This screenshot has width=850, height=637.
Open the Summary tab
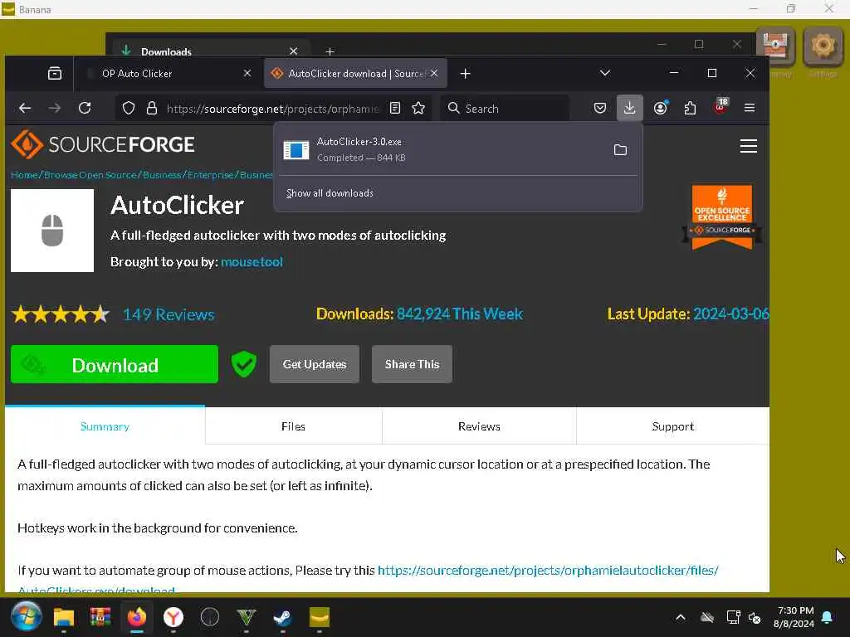pyautogui.click(x=105, y=426)
